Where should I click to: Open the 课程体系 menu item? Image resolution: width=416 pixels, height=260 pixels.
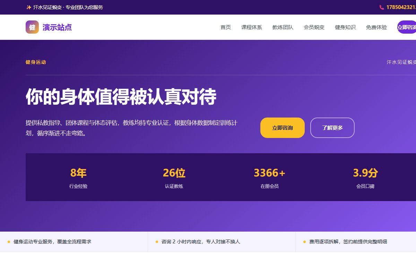point(252,27)
